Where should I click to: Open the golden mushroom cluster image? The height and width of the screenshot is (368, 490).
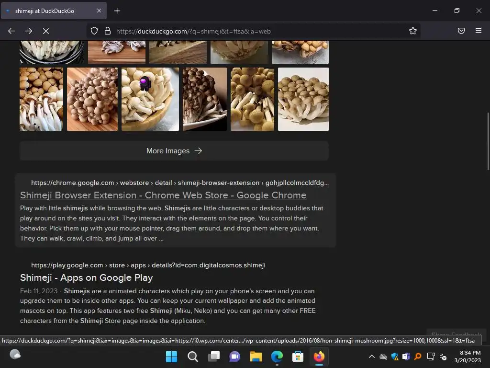(x=252, y=99)
